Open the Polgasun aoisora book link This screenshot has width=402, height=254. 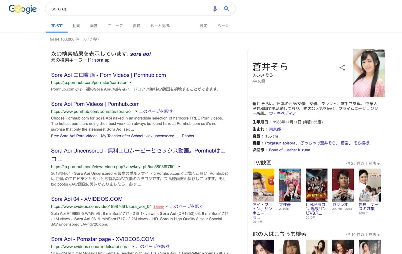pos(280,143)
